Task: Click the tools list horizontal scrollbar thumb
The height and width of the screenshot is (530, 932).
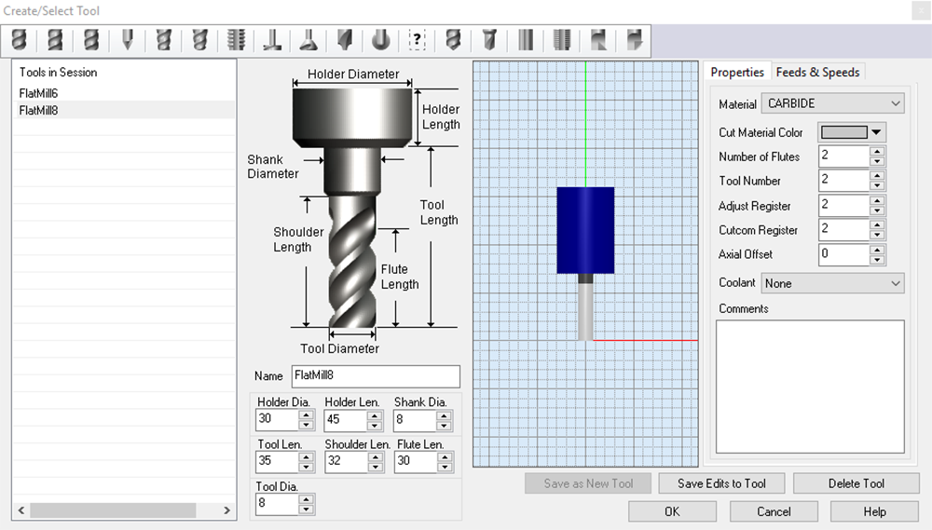Action: click(113, 510)
